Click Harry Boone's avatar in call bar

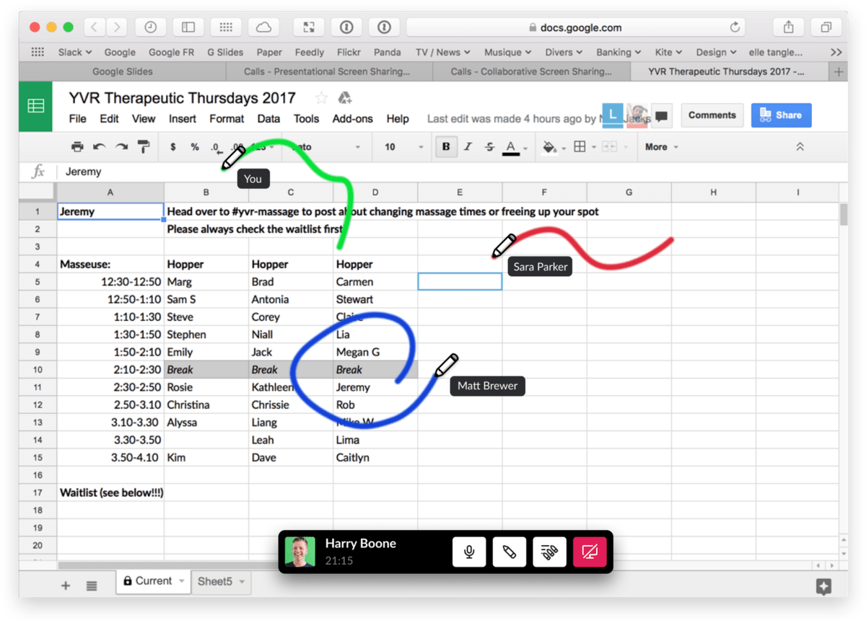click(x=299, y=552)
